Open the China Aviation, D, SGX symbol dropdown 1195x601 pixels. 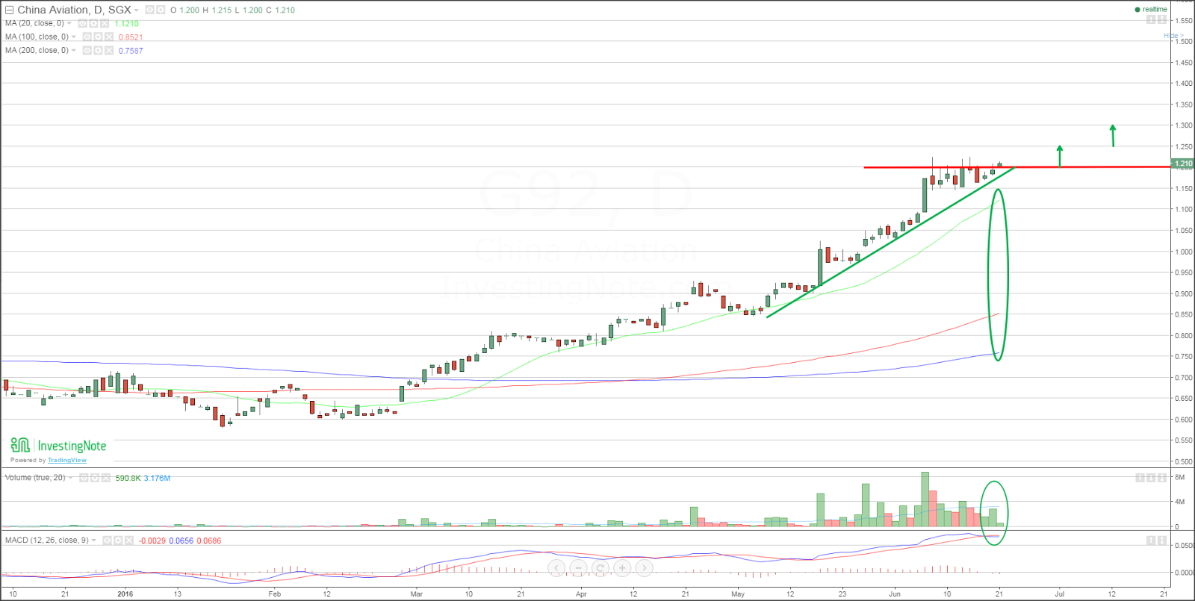(x=136, y=10)
